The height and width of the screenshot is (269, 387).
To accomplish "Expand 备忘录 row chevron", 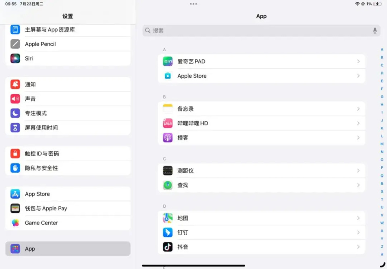I will pyautogui.click(x=358, y=108).
